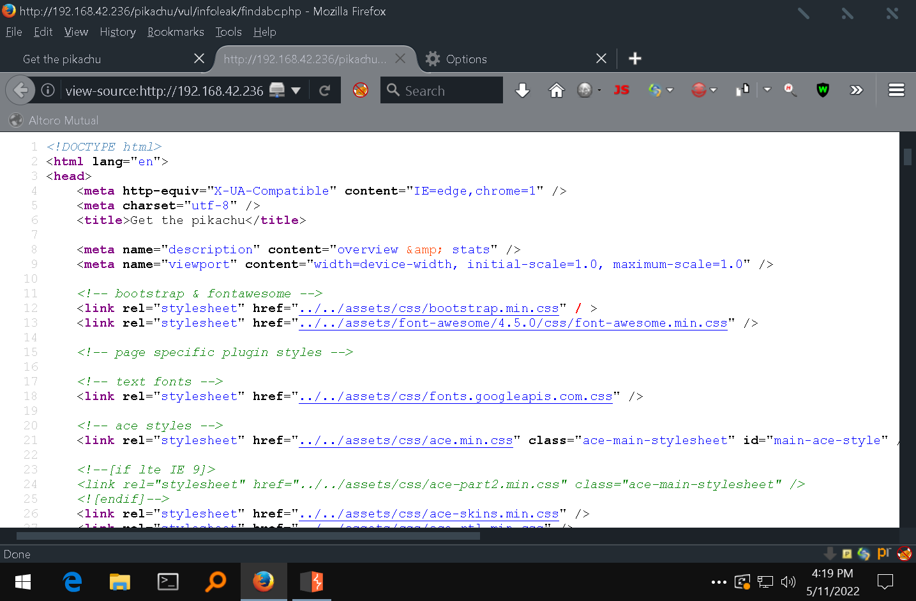Open the terminal from the taskbar
This screenshot has height=601, width=916.
(168, 582)
